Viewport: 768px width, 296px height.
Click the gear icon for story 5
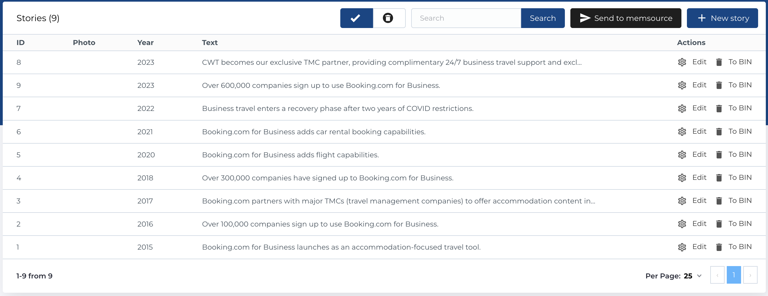tap(682, 155)
